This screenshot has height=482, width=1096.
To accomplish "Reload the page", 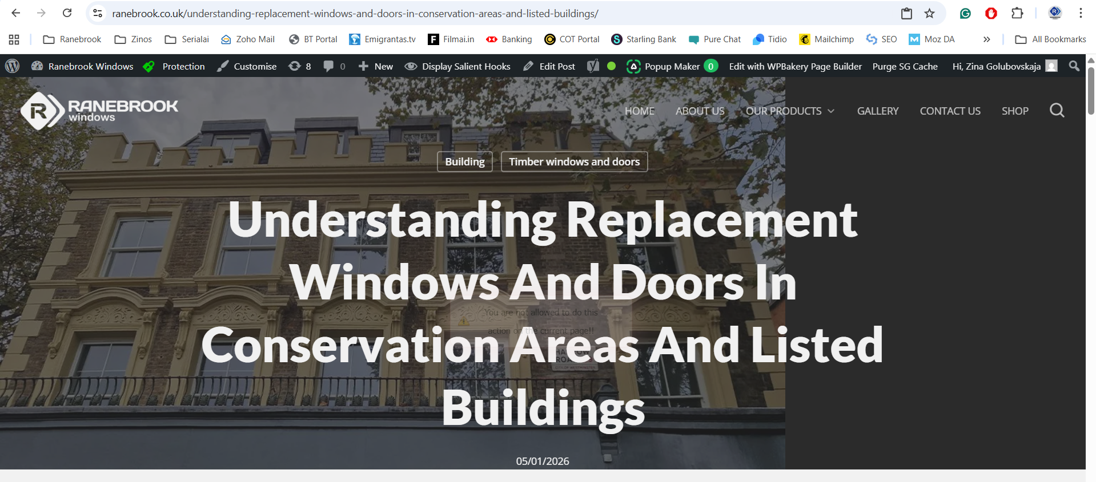I will coord(67,13).
